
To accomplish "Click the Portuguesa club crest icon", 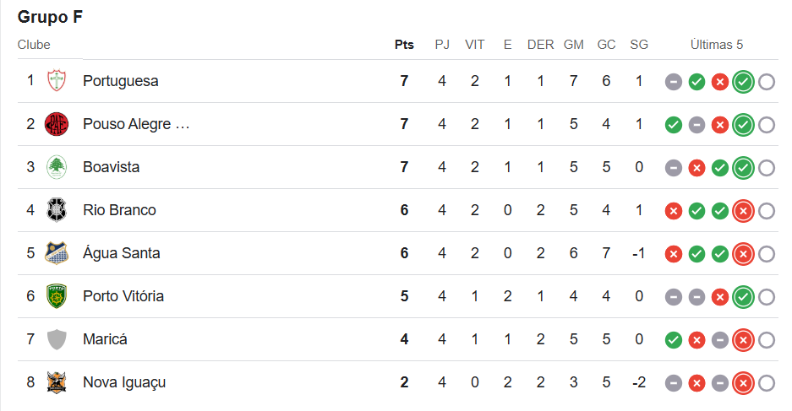I will pyautogui.click(x=57, y=81).
